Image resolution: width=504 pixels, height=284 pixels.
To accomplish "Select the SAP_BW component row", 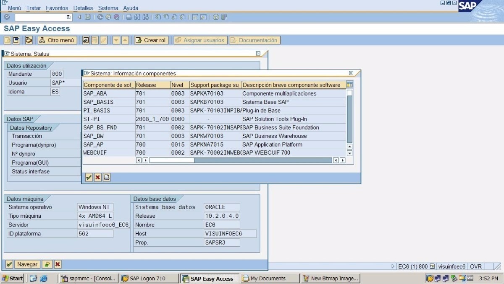I will pos(214,136).
